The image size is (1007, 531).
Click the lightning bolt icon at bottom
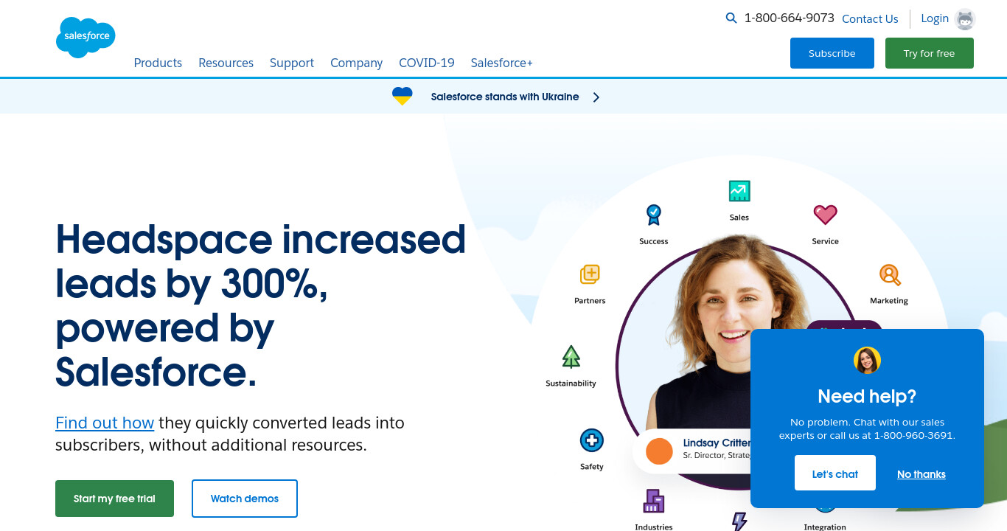[739, 521]
